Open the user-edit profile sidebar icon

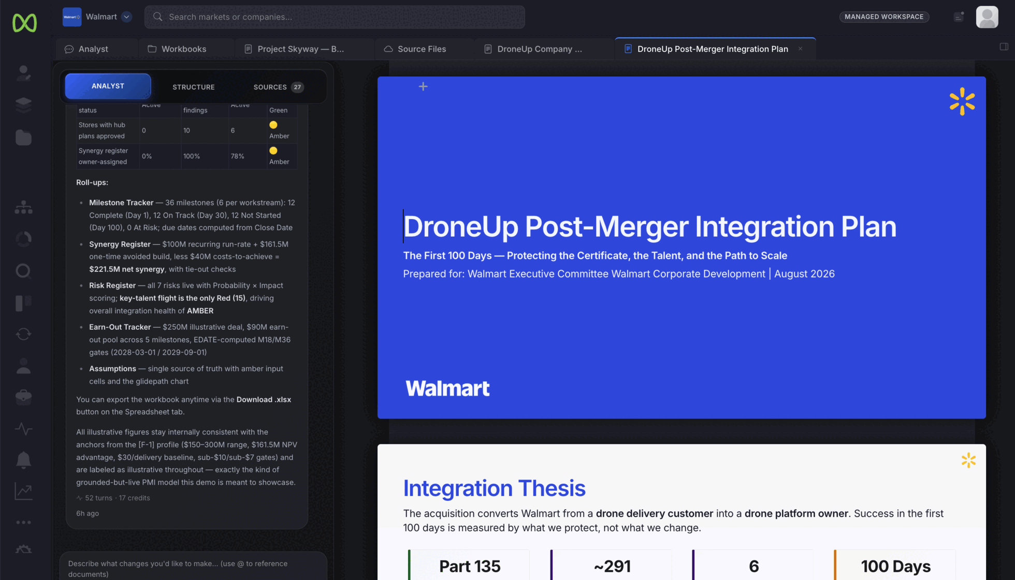pos(23,73)
